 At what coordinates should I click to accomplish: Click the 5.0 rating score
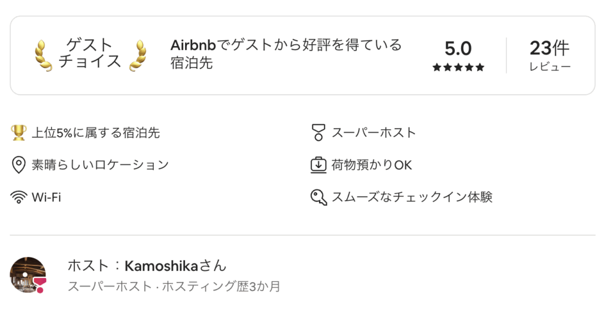point(458,48)
